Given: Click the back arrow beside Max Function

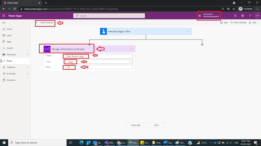Looking at the screenshot, I should click(x=37, y=23).
